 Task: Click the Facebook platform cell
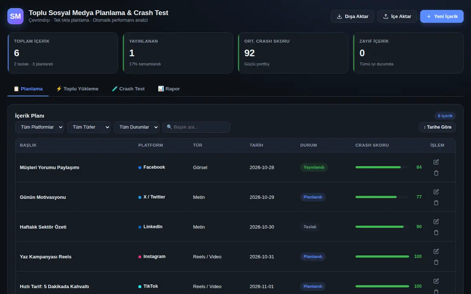[152, 167]
